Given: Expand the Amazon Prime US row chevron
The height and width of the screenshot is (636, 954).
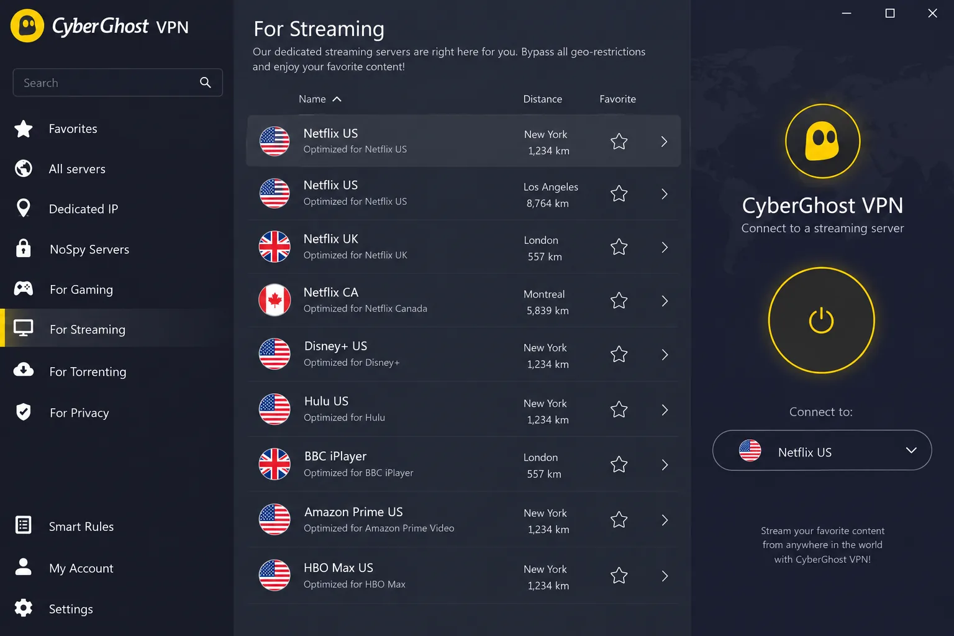Looking at the screenshot, I should pos(665,520).
